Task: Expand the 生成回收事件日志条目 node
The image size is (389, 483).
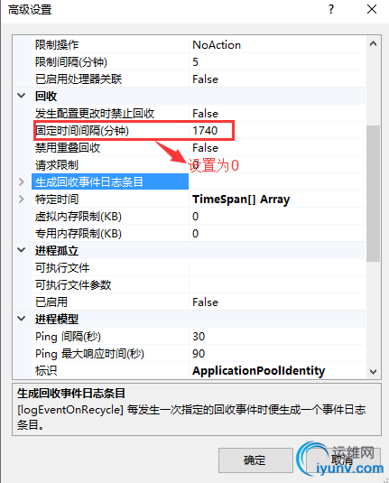Action: [x=22, y=181]
